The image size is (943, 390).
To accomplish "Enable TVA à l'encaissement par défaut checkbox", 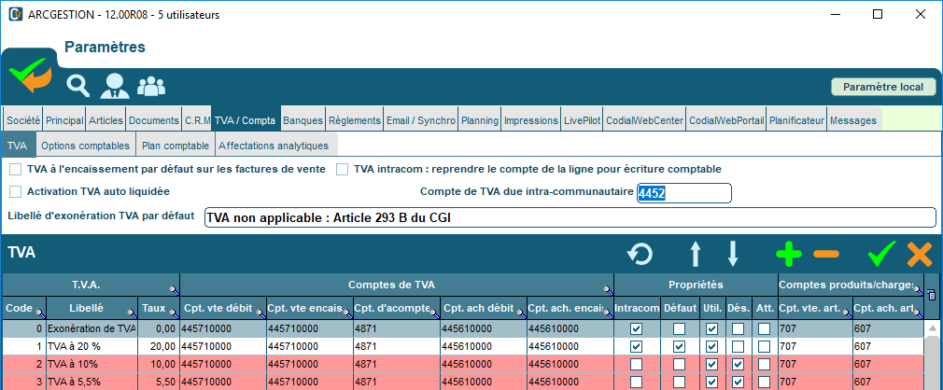I will (16, 169).
